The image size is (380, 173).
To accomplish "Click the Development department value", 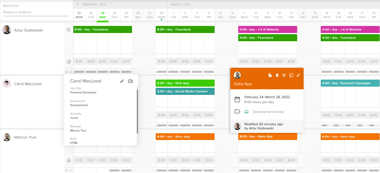I will [x=79, y=105].
